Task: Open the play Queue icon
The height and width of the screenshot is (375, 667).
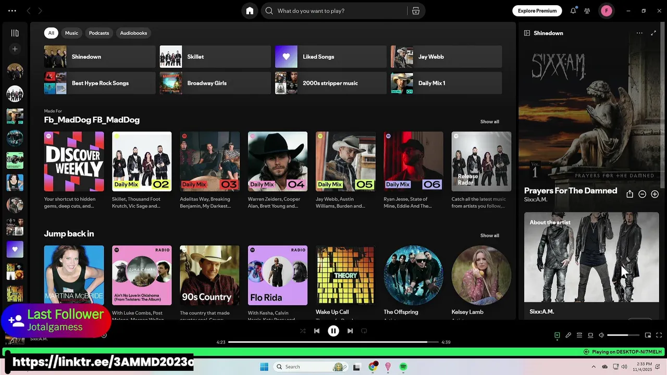Action: (579, 335)
